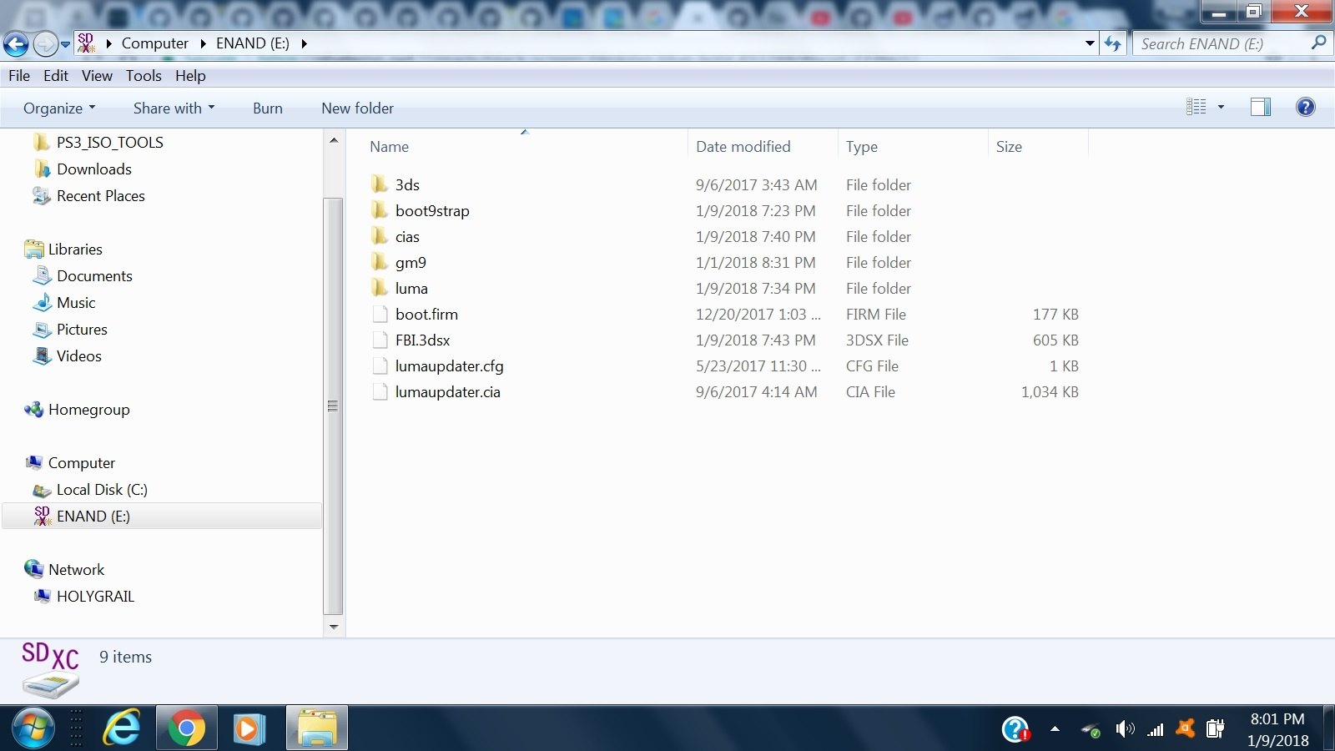Select the luma folder
Screen dimensions: 1335x751
(x=411, y=289)
